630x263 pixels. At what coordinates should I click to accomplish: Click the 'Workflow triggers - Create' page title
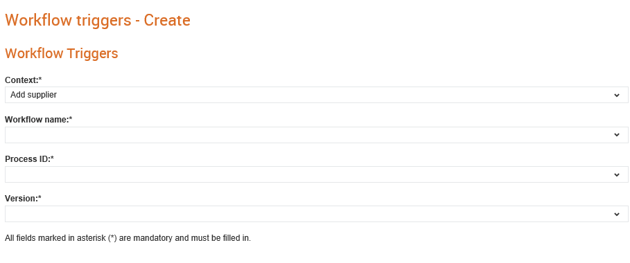[x=98, y=20]
